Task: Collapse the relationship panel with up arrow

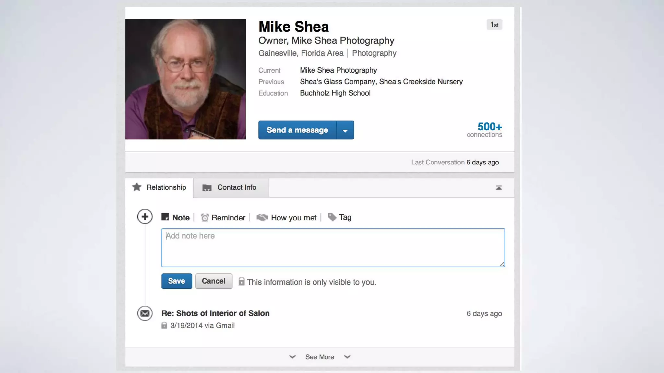Action: 499,188
